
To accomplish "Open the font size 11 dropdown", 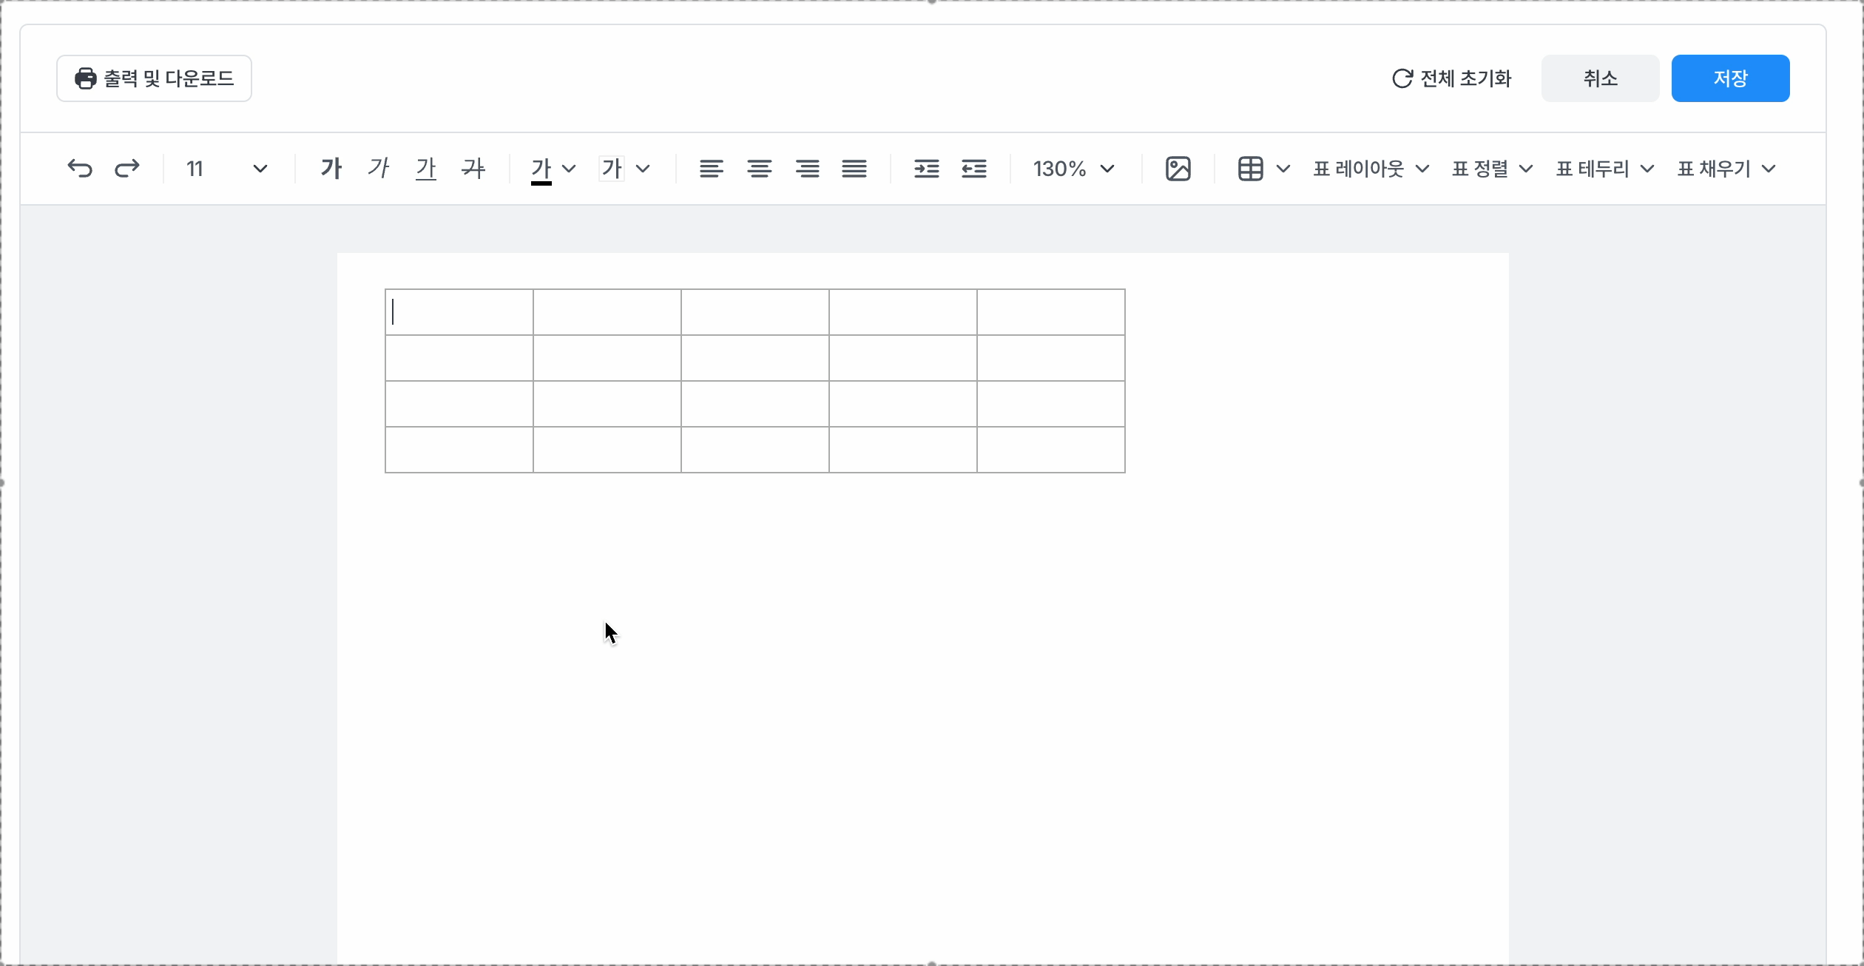I will pos(226,169).
